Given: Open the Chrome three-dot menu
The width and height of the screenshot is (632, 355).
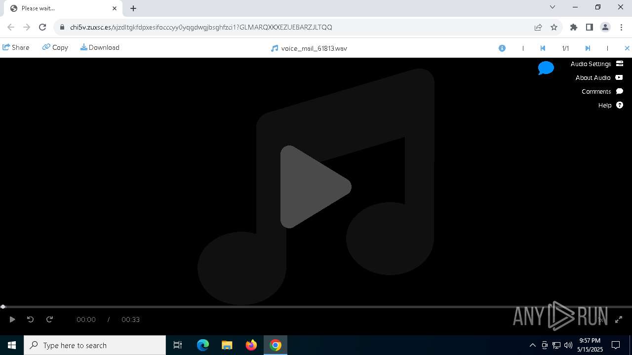Looking at the screenshot, I should click(x=621, y=27).
